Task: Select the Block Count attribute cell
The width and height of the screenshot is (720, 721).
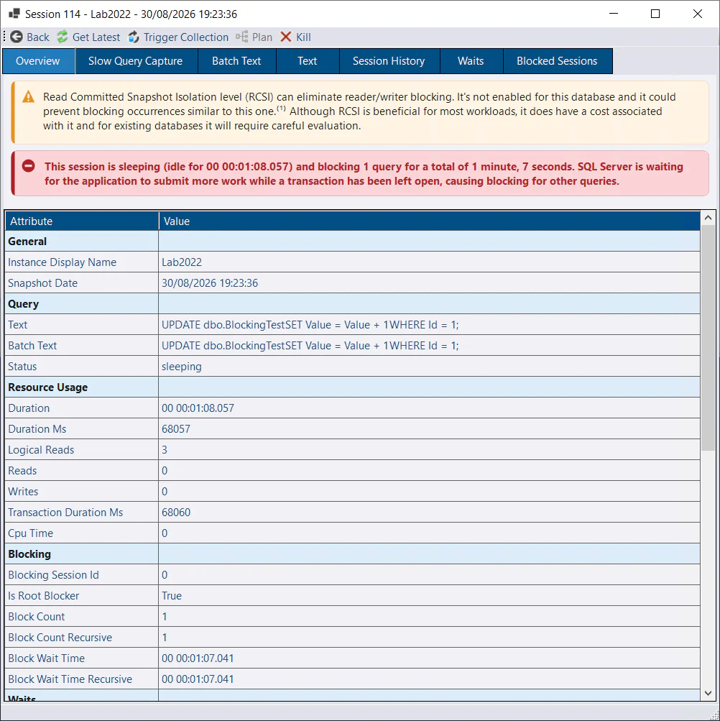Action: 82,617
